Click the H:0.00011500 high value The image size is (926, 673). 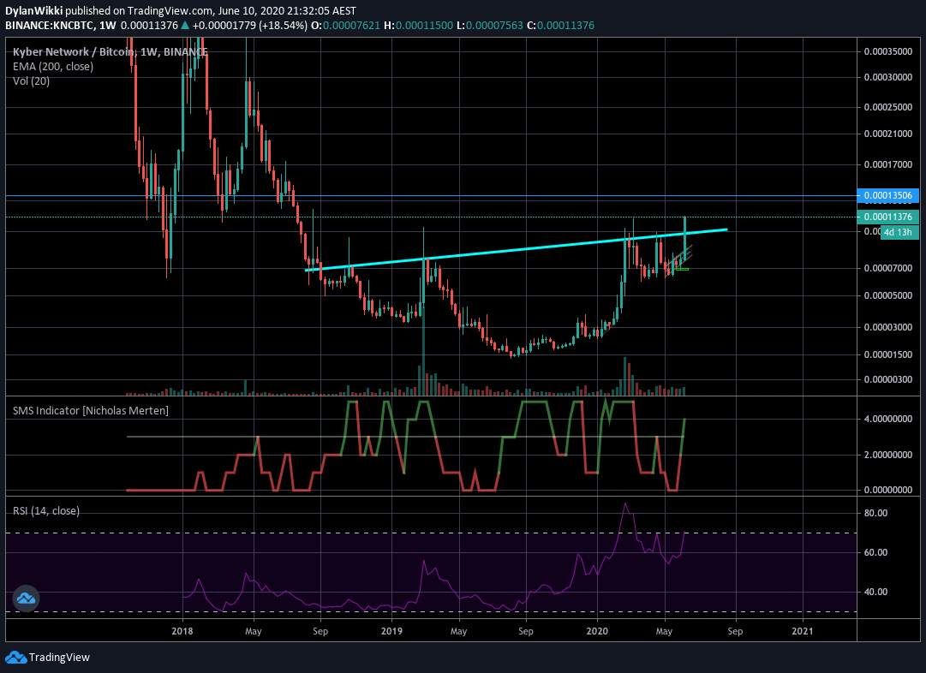[418, 26]
